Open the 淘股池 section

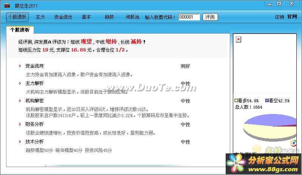[x=133, y=17]
